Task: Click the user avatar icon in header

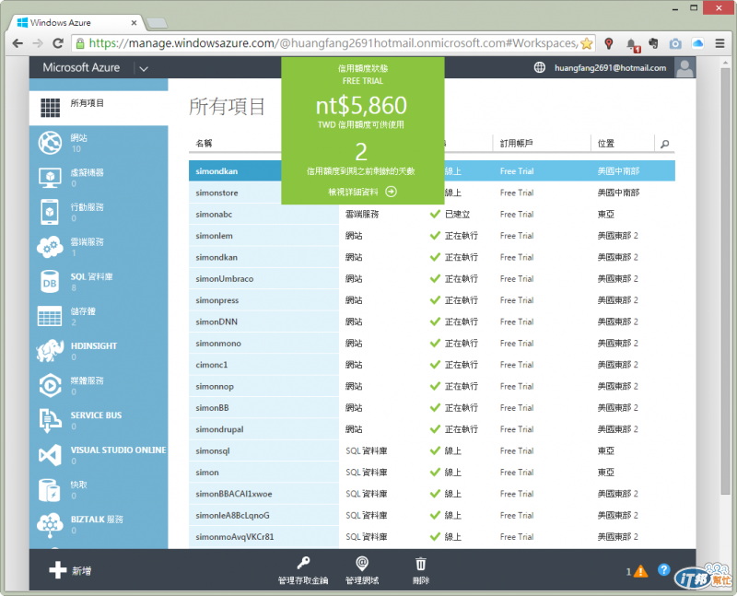Action: click(x=684, y=67)
